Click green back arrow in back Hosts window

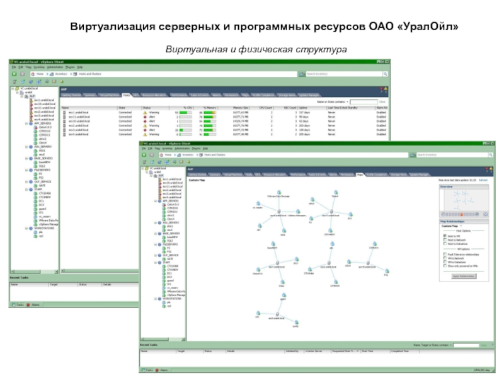[14, 74]
